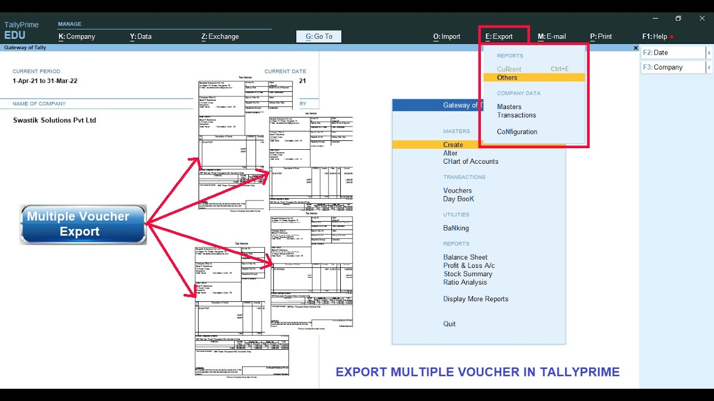Select Quit in Gateway of Tally
This screenshot has width=714, height=401.
click(x=450, y=324)
